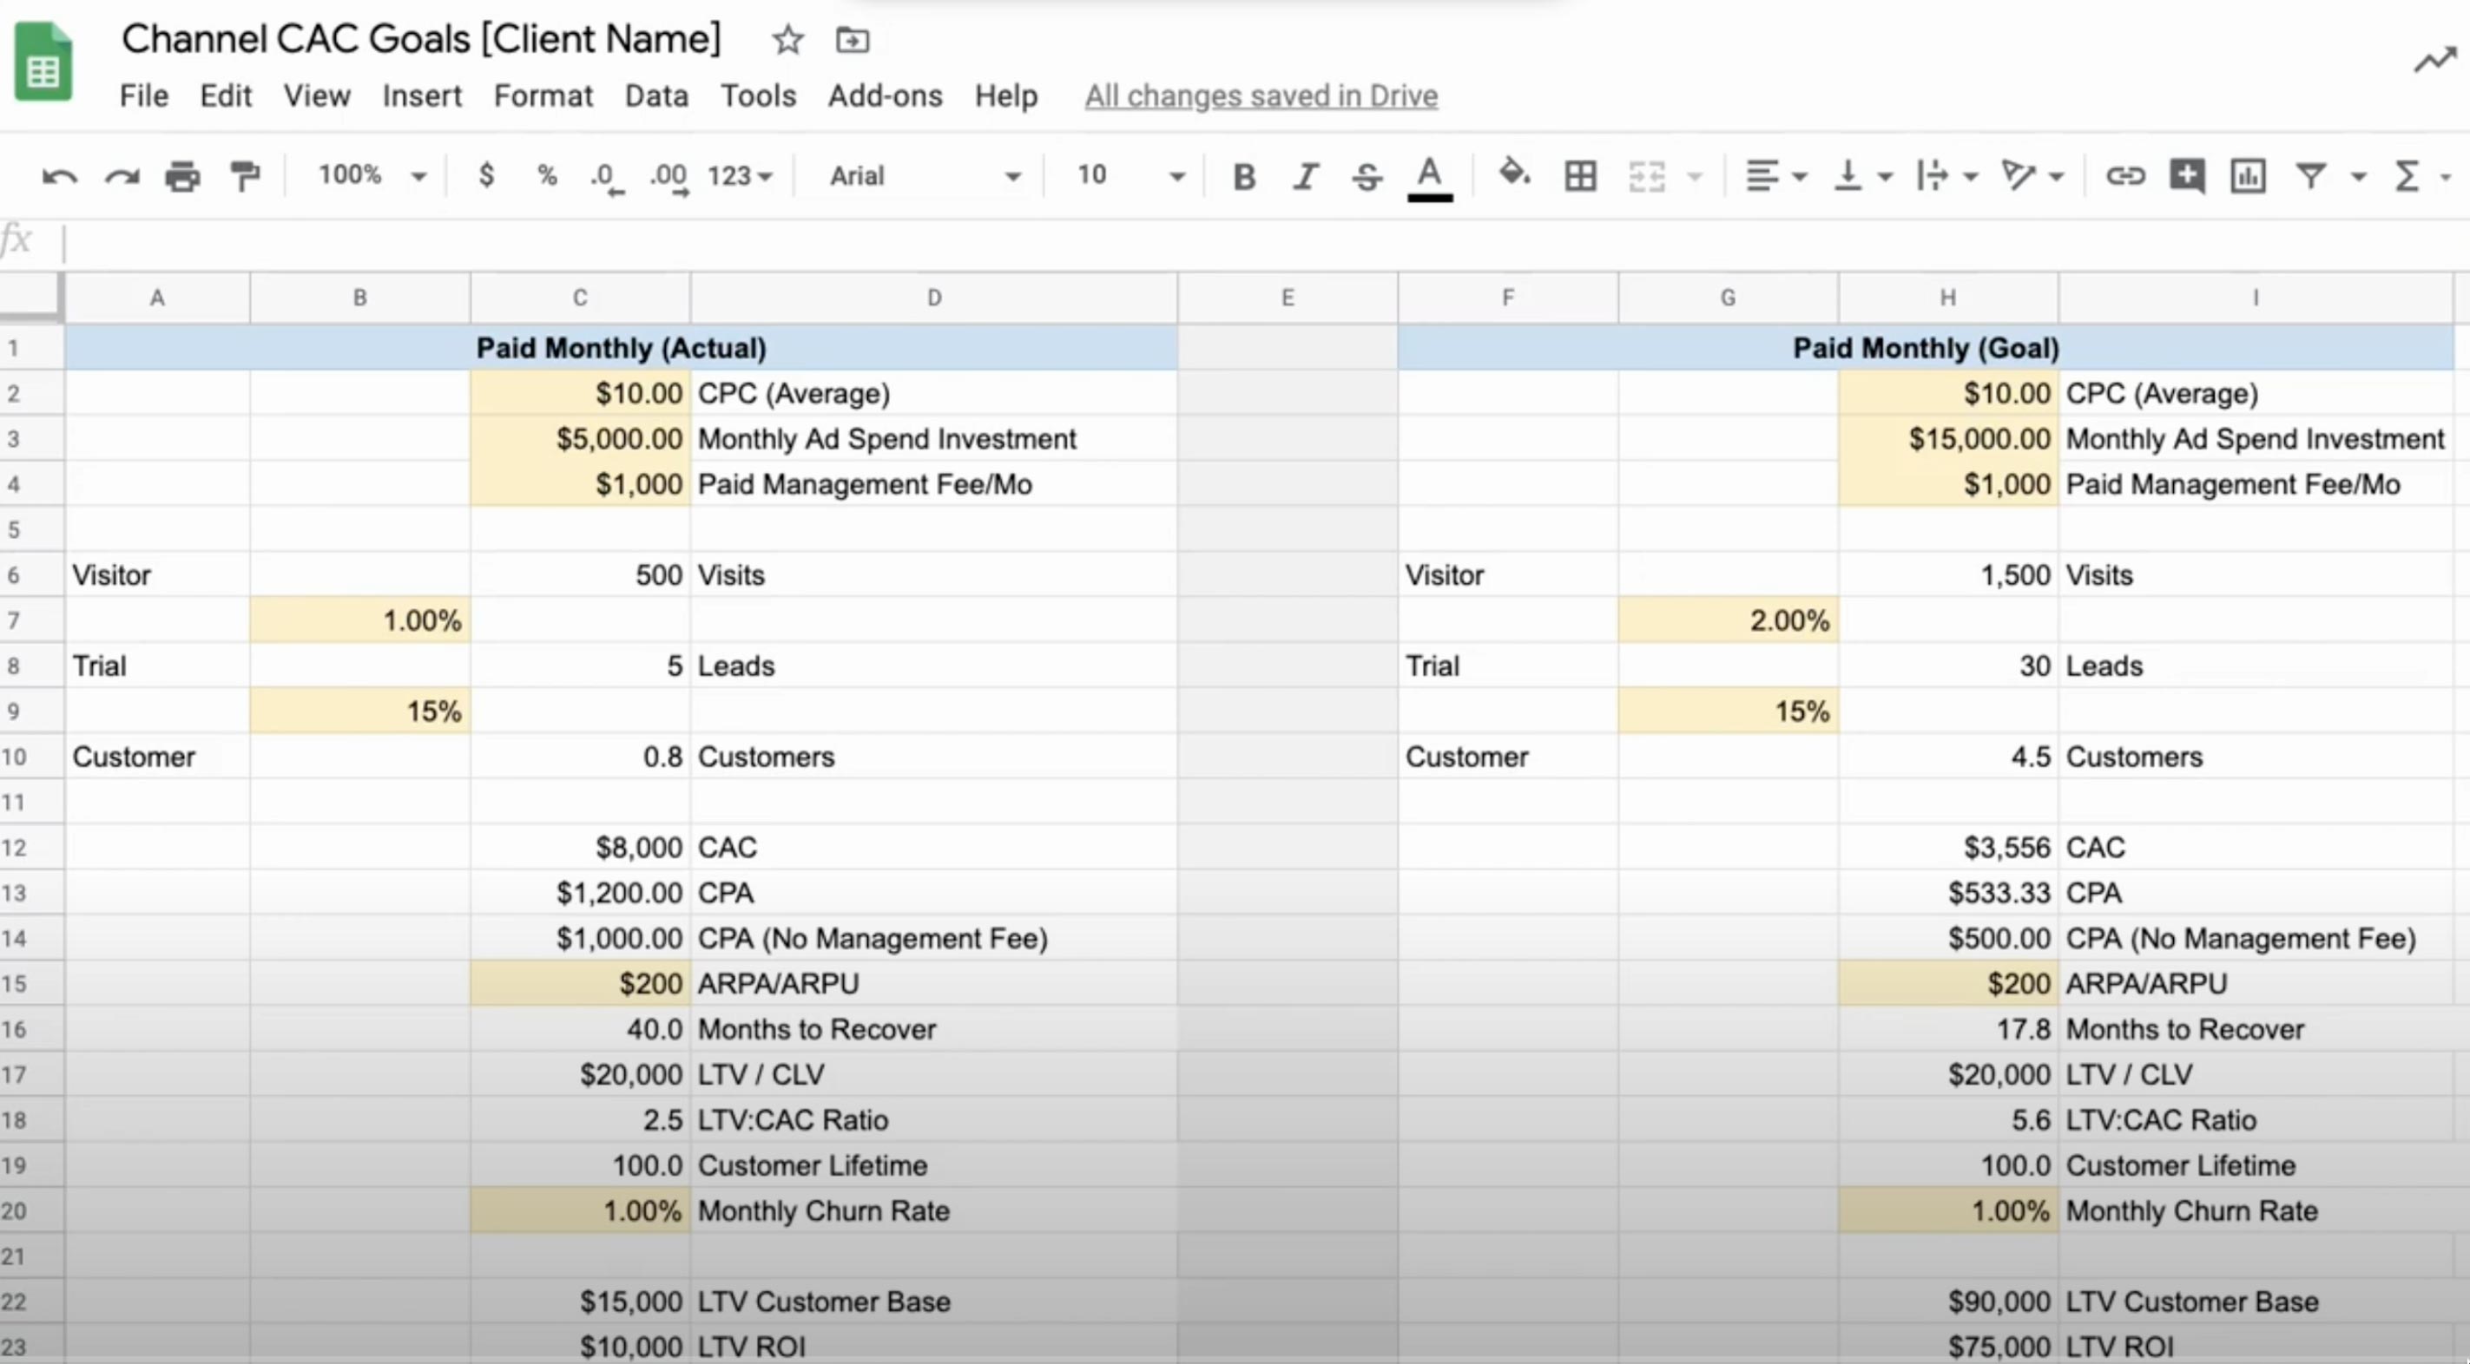Add a comment with toolbar icon
This screenshot has height=1364, width=2470.
pyautogui.click(x=2186, y=176)
